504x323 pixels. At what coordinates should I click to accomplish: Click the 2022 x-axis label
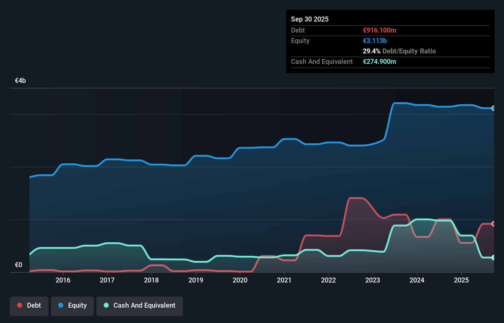(x=328, y=280)
